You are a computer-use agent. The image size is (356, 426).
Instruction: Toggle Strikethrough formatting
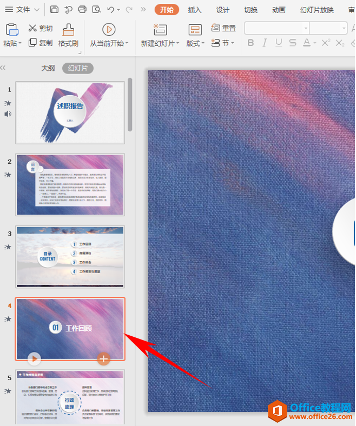[x=293, y=43]
